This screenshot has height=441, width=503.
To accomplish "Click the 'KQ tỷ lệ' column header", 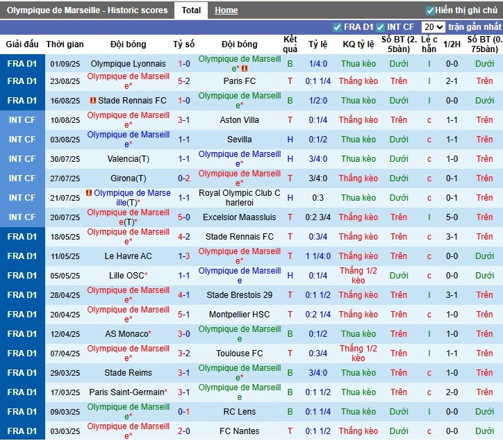I will (x=358, y=44).
